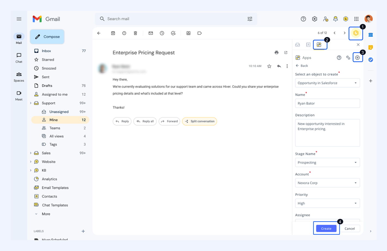Expand the Support shared mailbox
387x251 pixels.
tap(31, 103)
